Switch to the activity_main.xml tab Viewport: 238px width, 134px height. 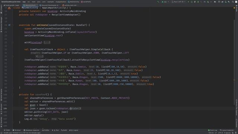[x=70, y=5]
